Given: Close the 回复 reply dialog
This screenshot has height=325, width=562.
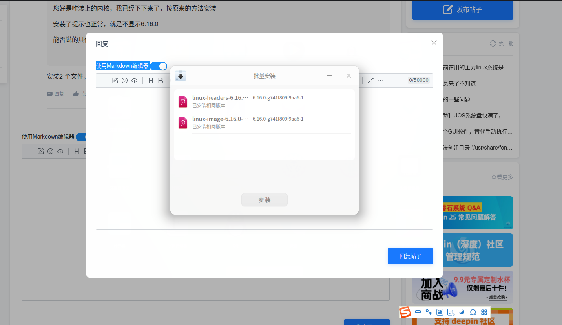Looking at the screenshot, I should pos(434,43).
